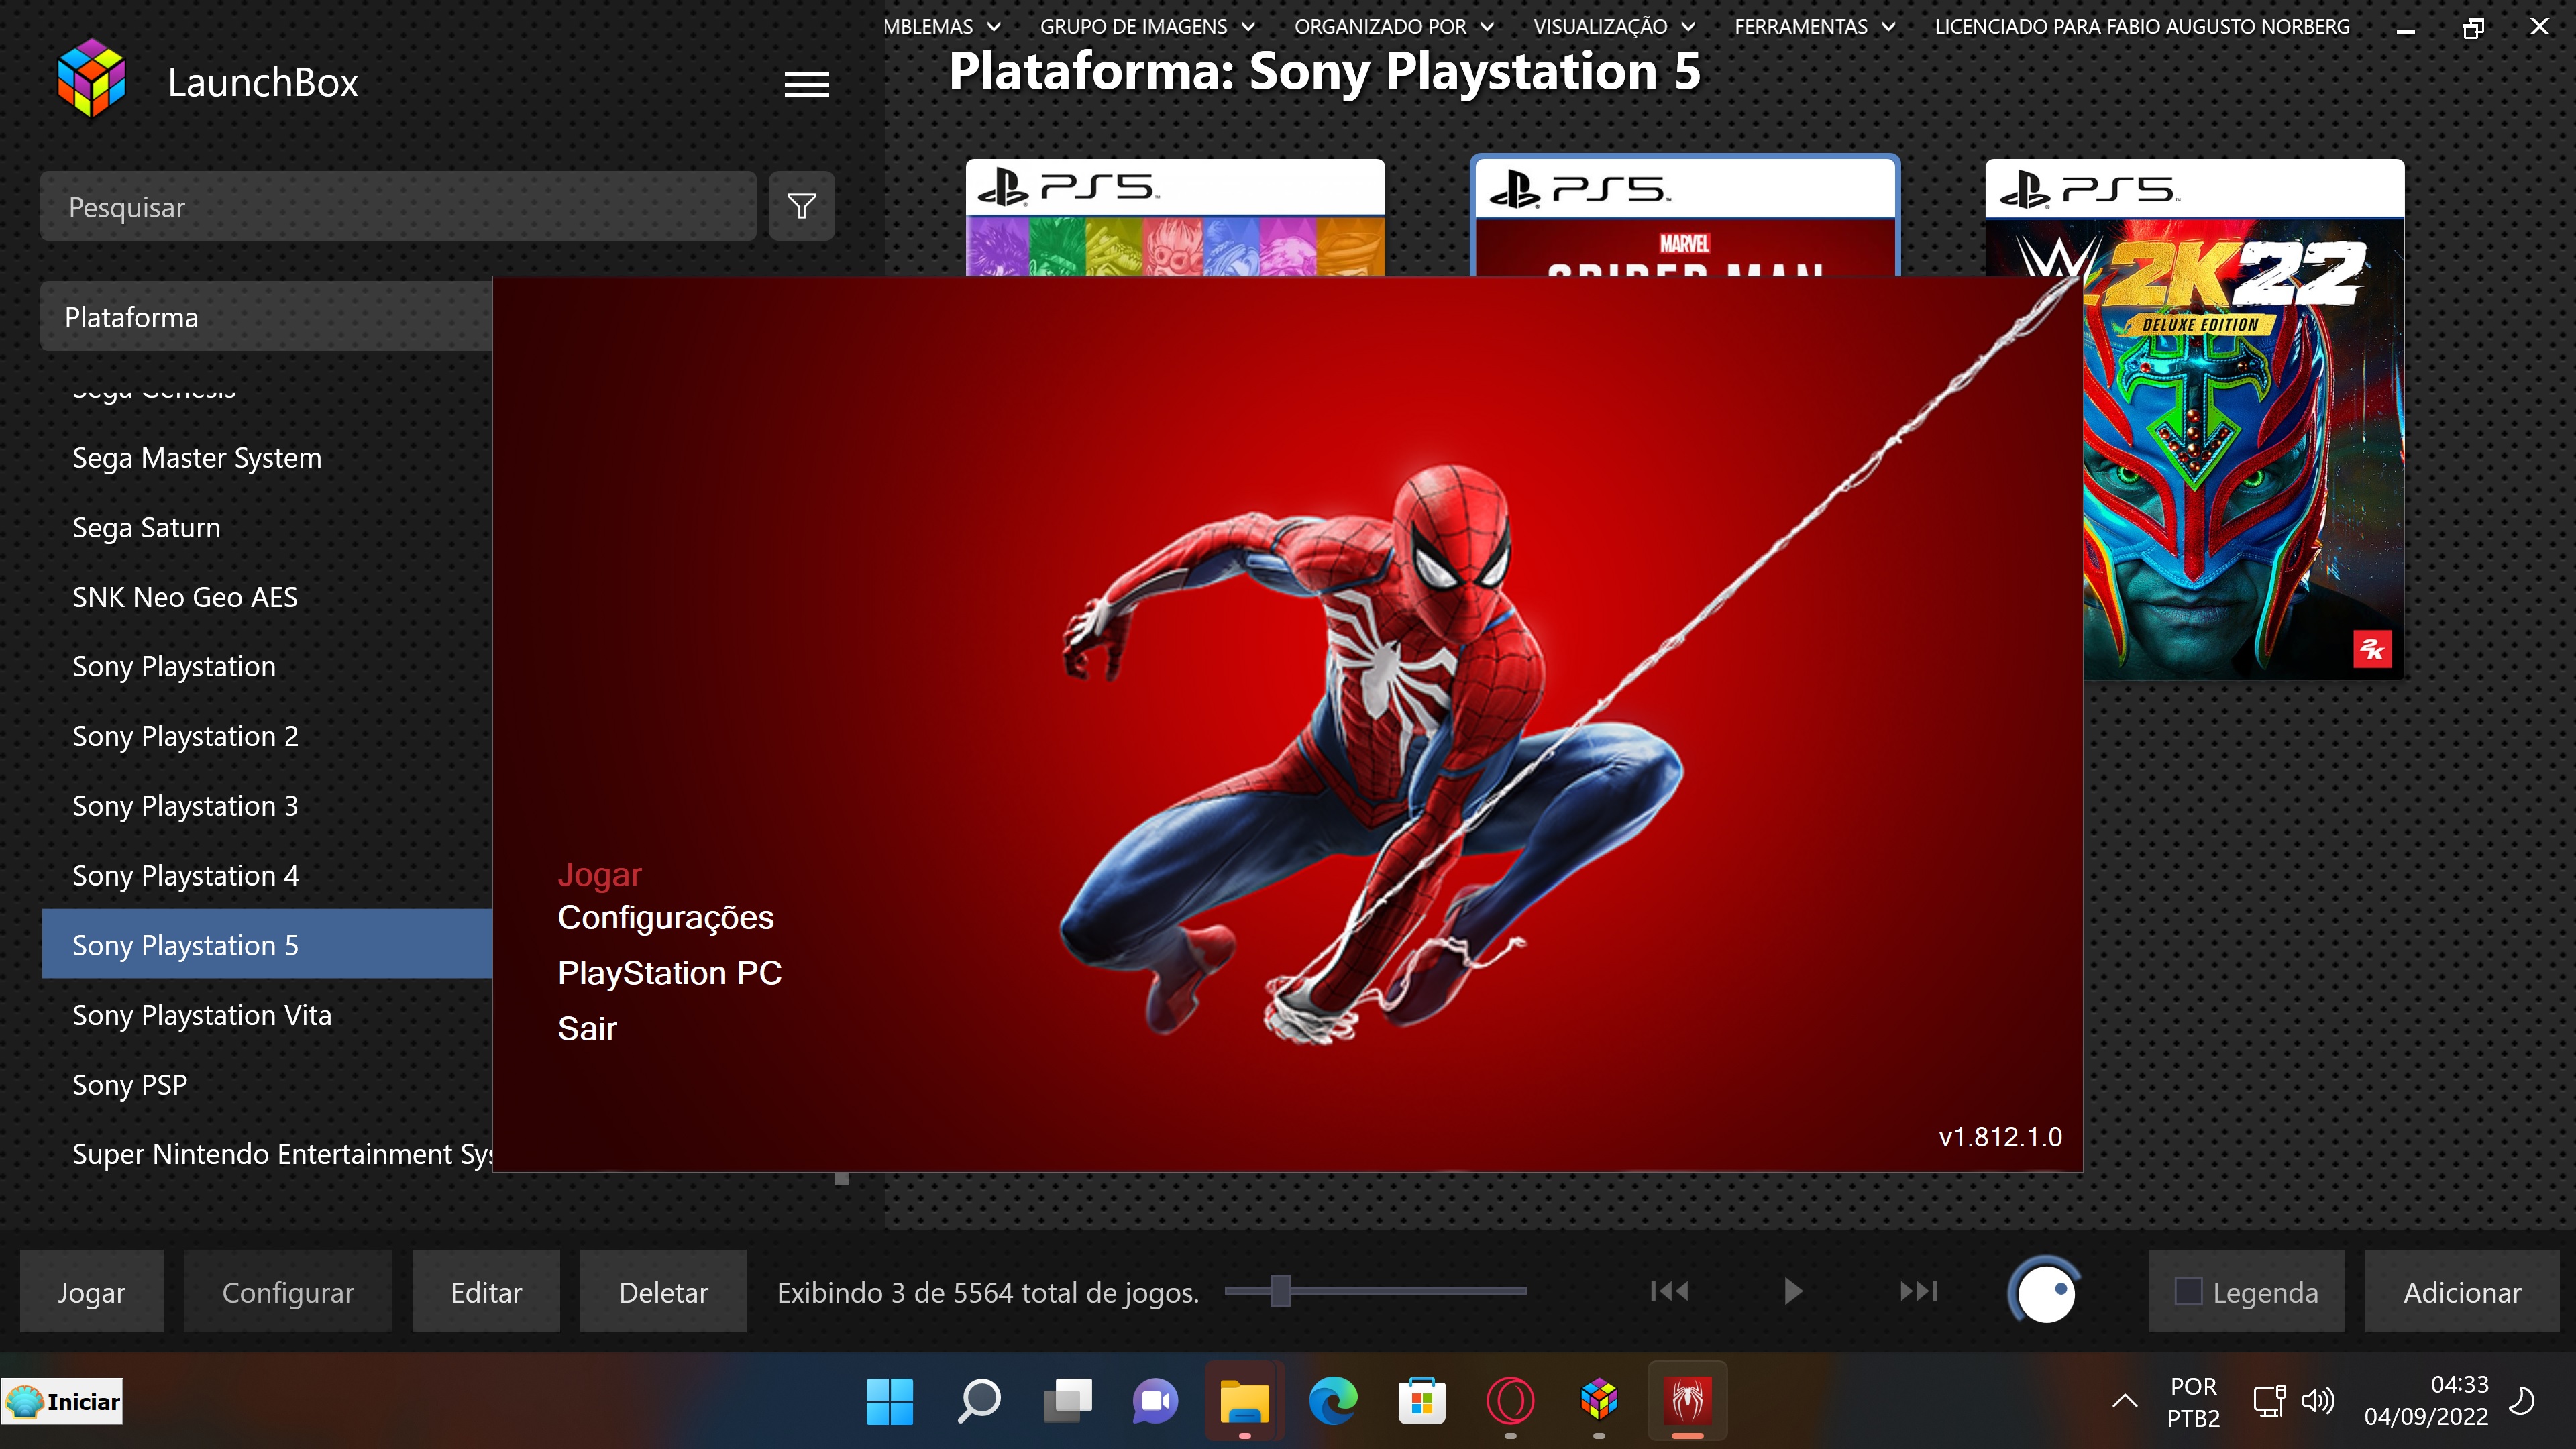Open the LaunchBox hamburger menu
The width and height of the screenshot is (2576, 1449).
coord(806,85)
